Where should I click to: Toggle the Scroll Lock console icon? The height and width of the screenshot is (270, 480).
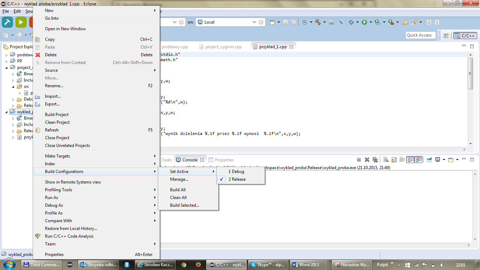click(x=394, y=160)
